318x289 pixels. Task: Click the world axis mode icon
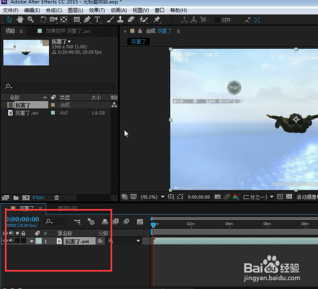(194, 20)
